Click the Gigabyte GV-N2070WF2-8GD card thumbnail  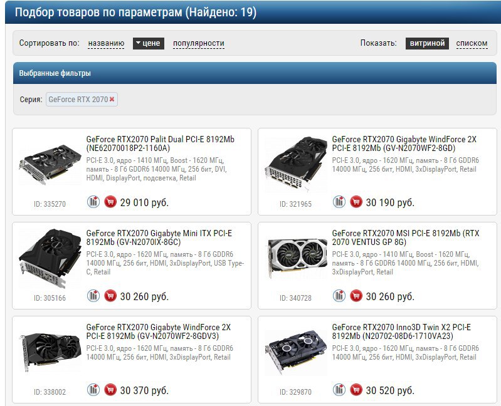296,164
